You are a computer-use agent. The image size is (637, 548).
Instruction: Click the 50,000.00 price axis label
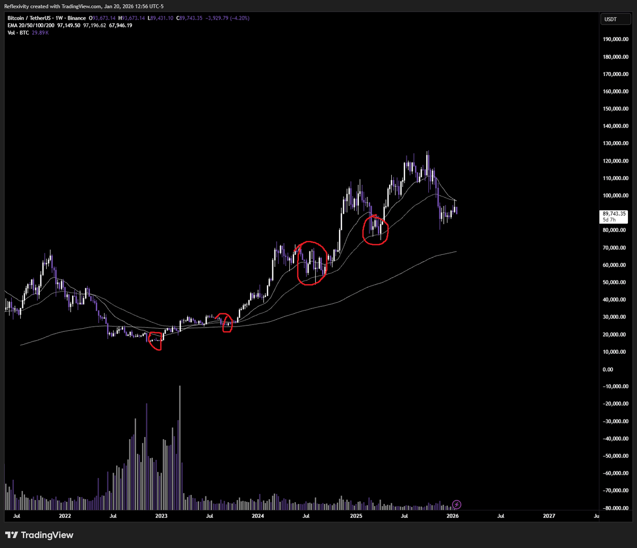click(x=614, y=282)
